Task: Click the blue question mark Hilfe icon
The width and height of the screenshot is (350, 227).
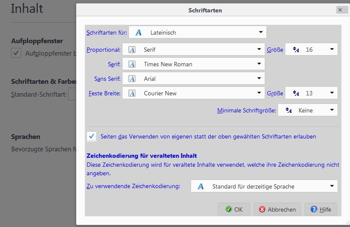Action: (x=314, y=209)
